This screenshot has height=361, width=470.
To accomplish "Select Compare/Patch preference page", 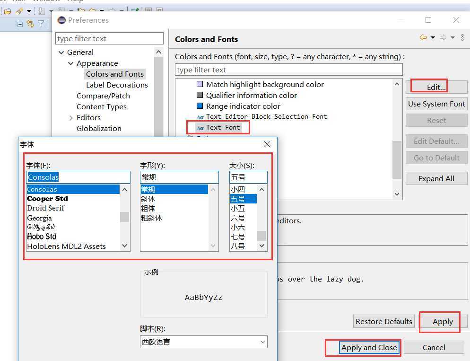I will click(x=103, y=96).
